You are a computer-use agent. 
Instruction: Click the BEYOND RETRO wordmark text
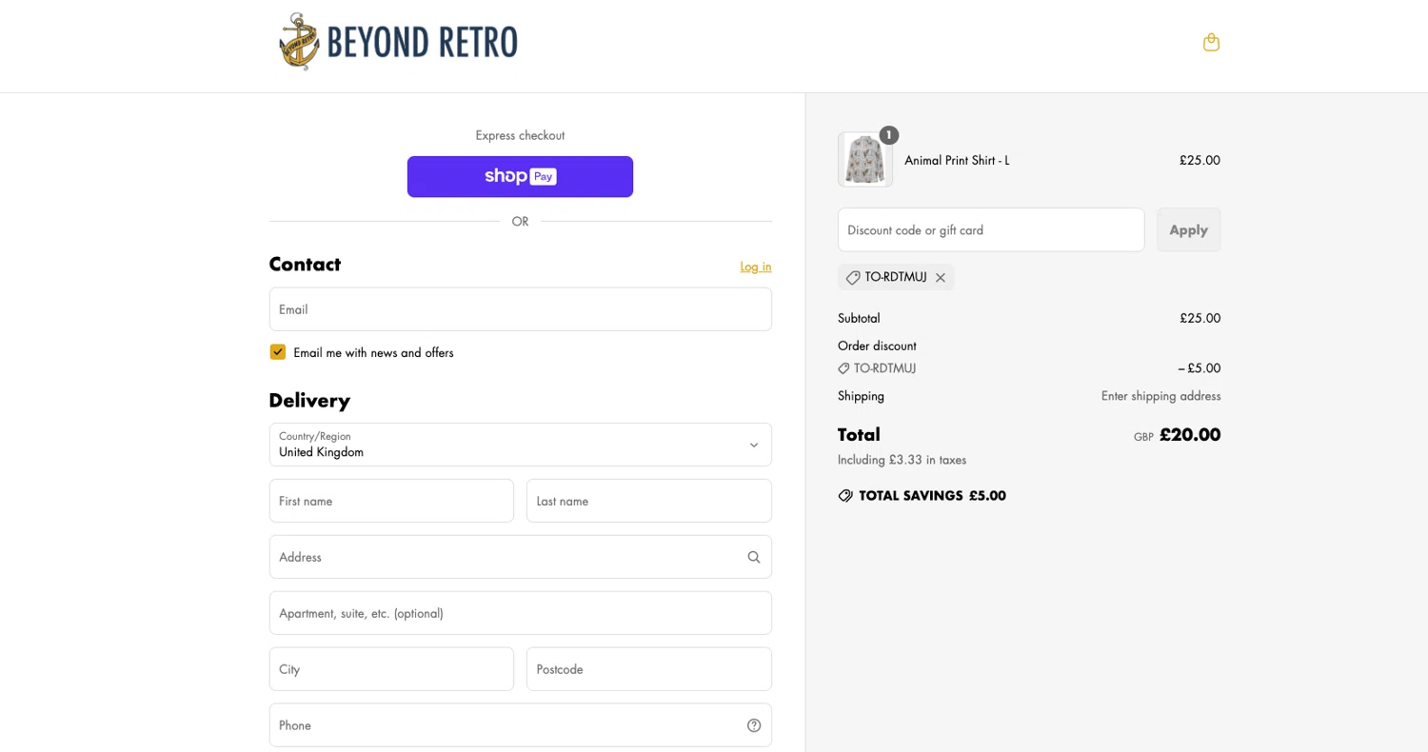click(x=422, y=42)
